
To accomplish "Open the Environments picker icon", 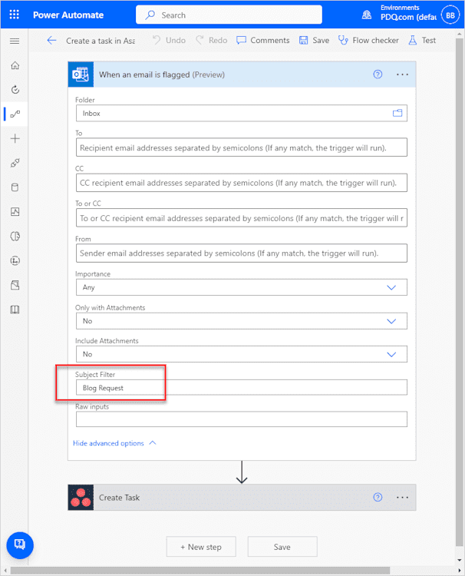I will (367, 15).
